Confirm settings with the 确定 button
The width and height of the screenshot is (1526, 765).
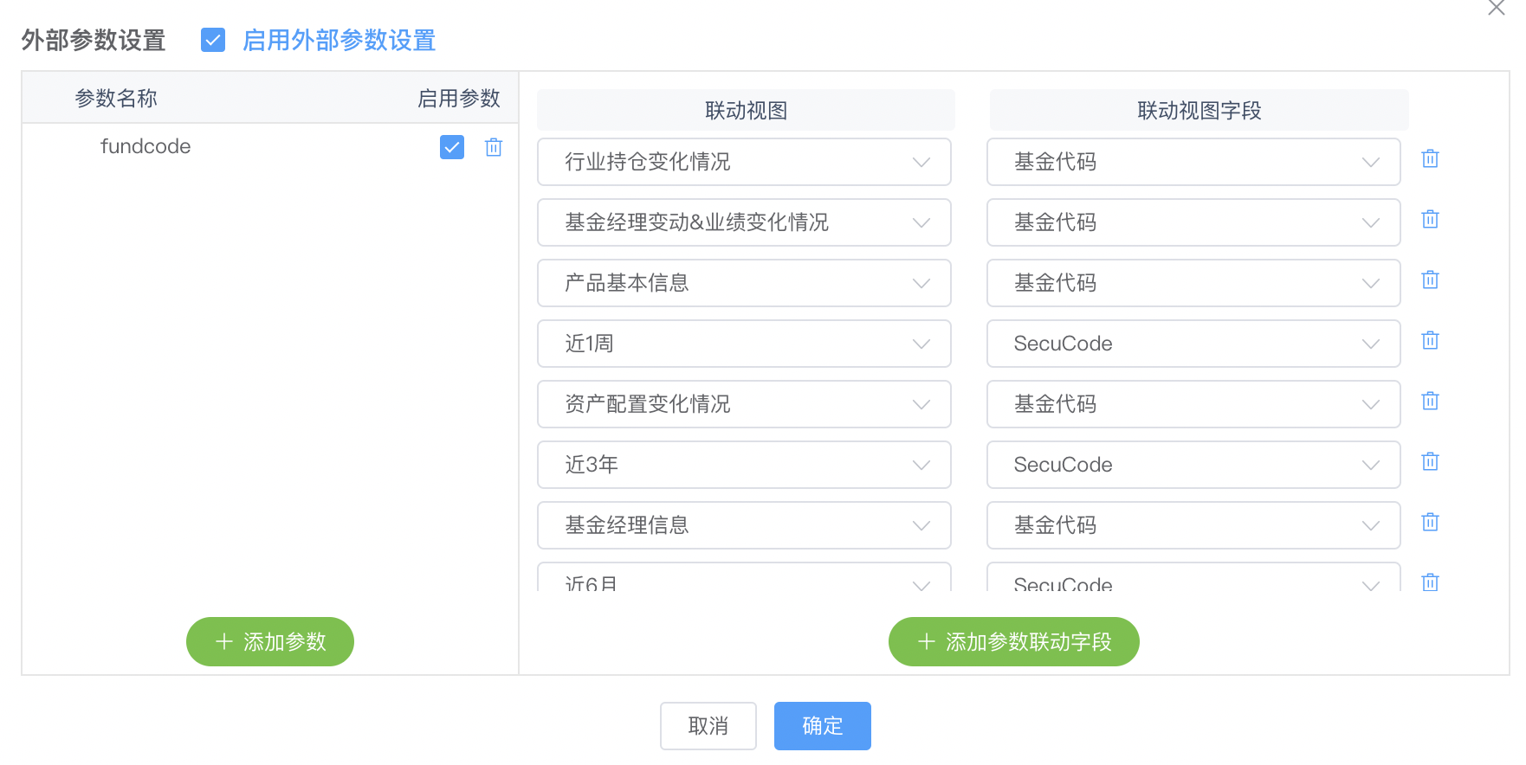point(822,726)
